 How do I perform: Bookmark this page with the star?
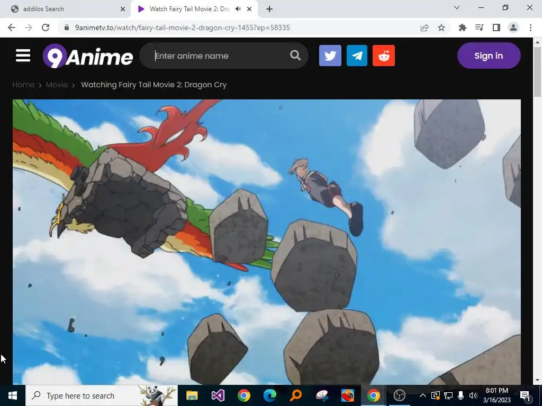click(441, 27)
